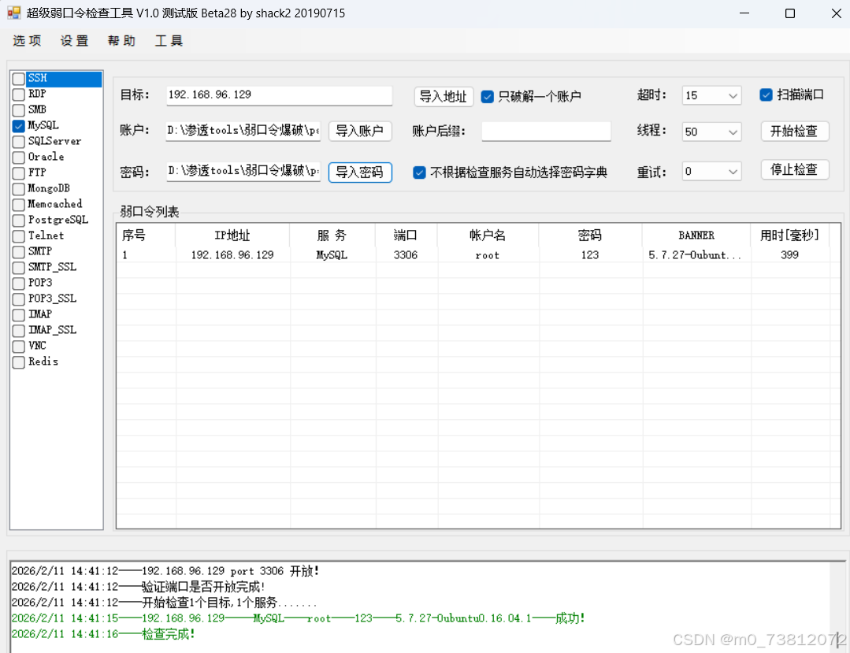The width and height of the screenshot is (850, 653).
Task: Select the FTP service checkbox
Action: (18, 173)
